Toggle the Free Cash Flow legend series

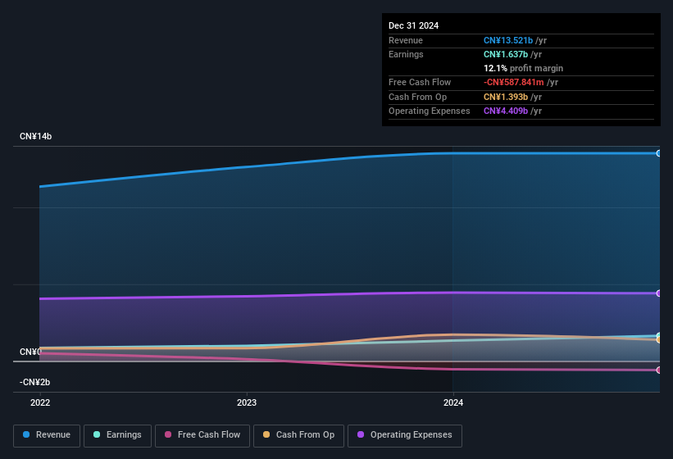click(202, 435)
